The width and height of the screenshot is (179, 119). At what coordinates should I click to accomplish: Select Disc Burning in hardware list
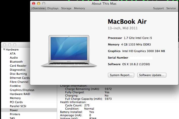tap(18, 74)
